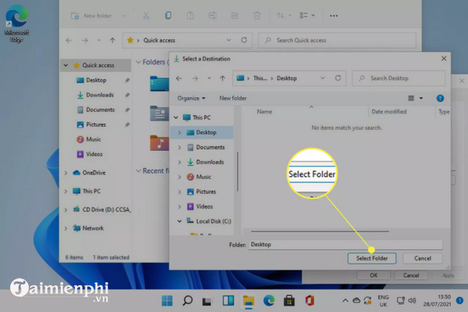Expand Documents node in the dialog tree
468x312 pixels.
(x=179, y=147)
